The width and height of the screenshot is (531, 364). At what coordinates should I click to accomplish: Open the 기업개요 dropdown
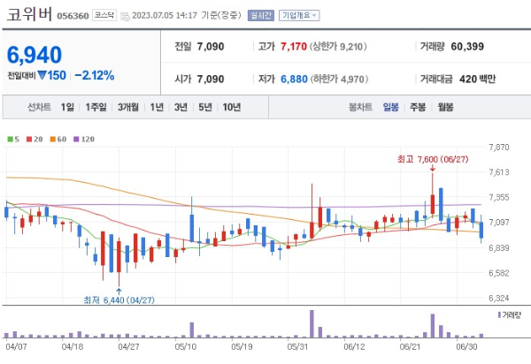tap(299, 16)
